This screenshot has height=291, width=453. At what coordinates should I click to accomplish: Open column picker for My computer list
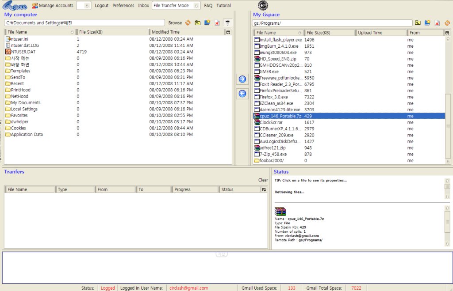pos(228,32)
